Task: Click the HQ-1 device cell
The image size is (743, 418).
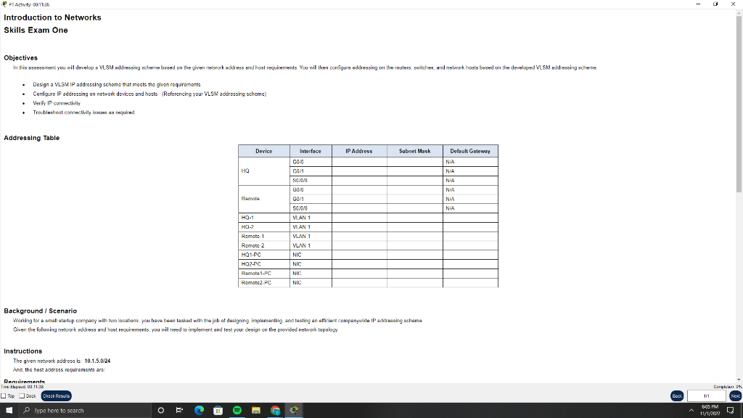Action: click(264, 218)
